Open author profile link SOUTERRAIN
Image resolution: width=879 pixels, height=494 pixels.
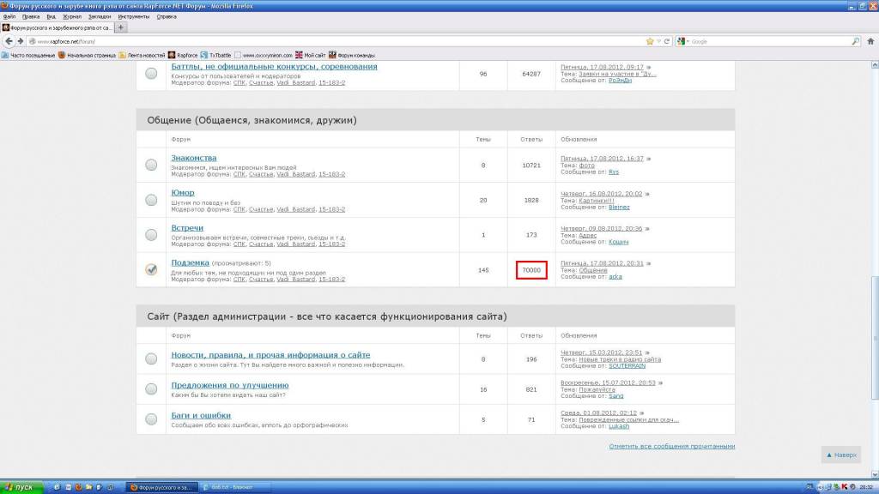(627, 365)
